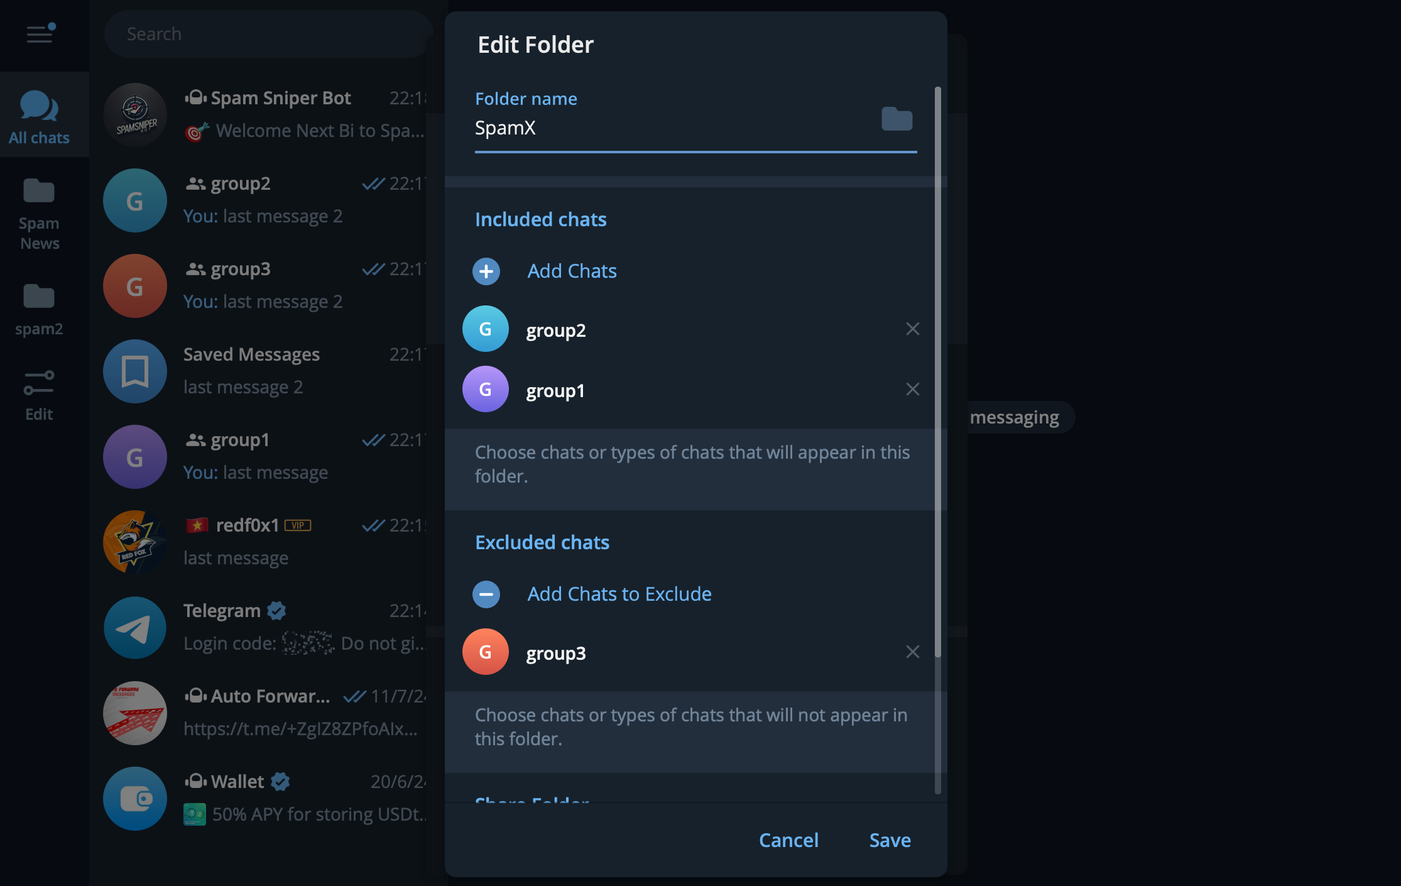Image resolution: width=1401 pixels, height=886 pixels.
Task: Select the spam2 folder tab
Action: pos(39,309)
